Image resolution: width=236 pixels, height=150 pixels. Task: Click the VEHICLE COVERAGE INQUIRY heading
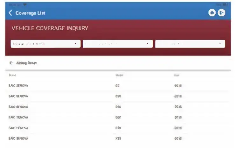(x=50, y=28)
